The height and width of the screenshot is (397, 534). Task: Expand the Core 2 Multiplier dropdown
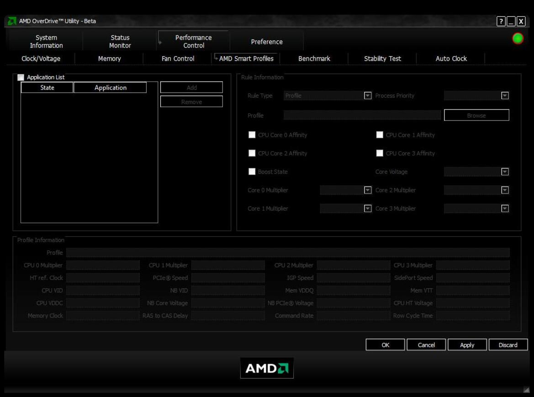click(x=505, y=190)
